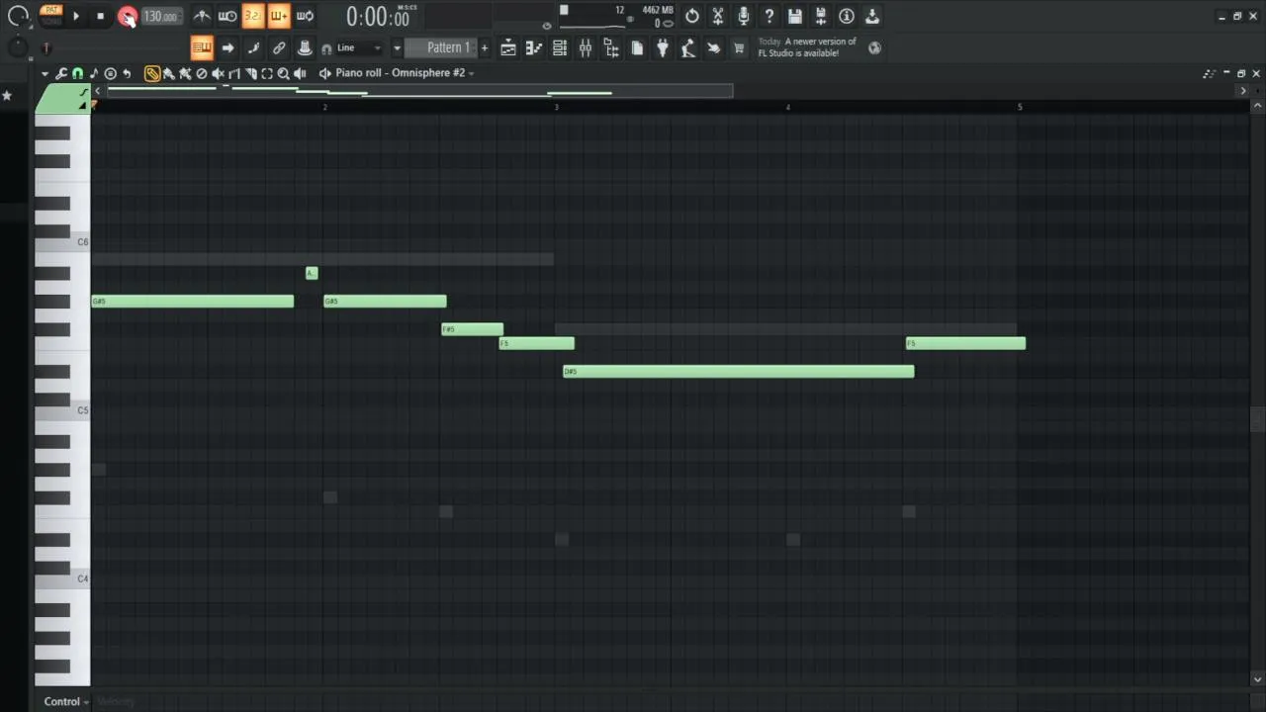Click the stop button
The image size is (1266, 712).
100,16
